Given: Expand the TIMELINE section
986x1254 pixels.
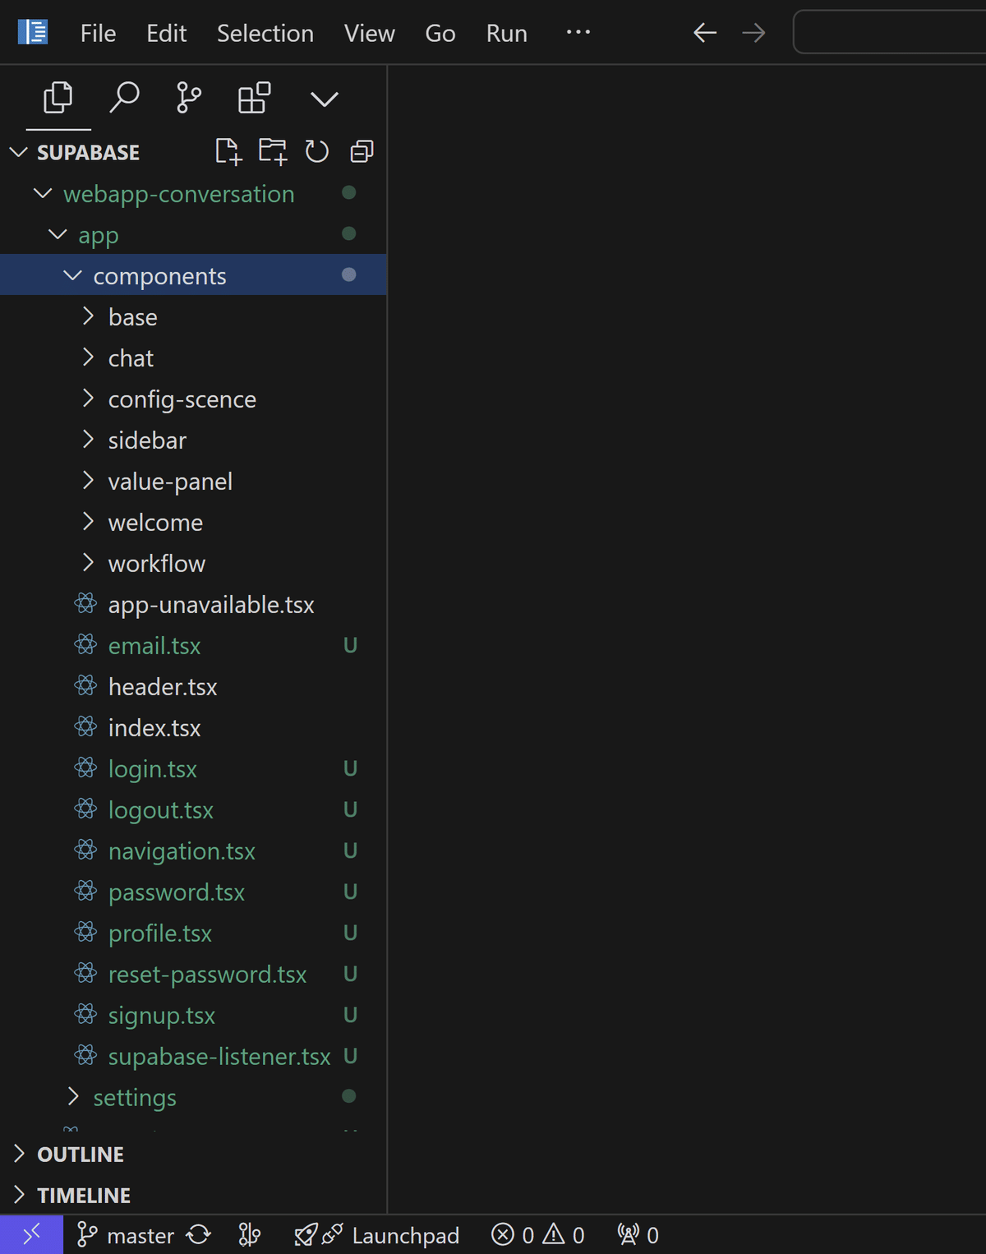Looking at the screenshot, I should [x=193, y=1195].
